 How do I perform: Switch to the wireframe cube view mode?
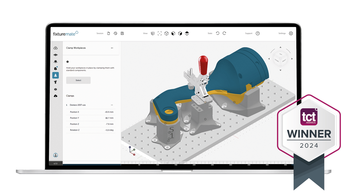167,34
